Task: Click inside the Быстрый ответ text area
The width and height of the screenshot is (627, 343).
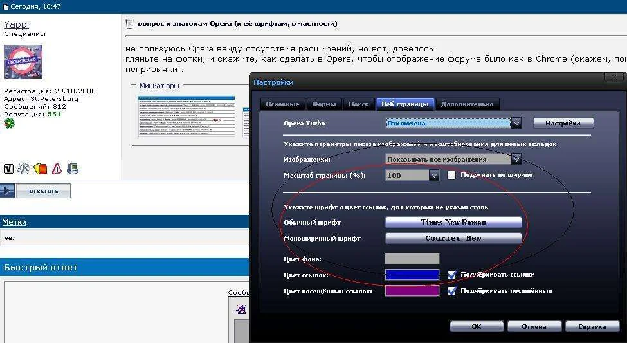Action: coord(116,312)
